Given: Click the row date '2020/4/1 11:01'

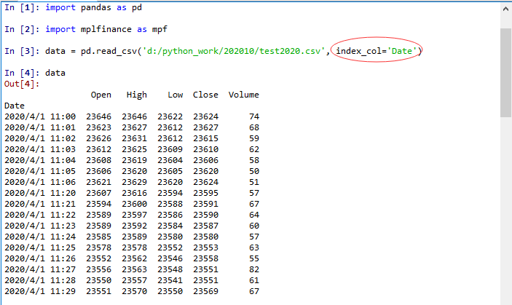Looking at the screenshot, I should (x=40, y=127).
